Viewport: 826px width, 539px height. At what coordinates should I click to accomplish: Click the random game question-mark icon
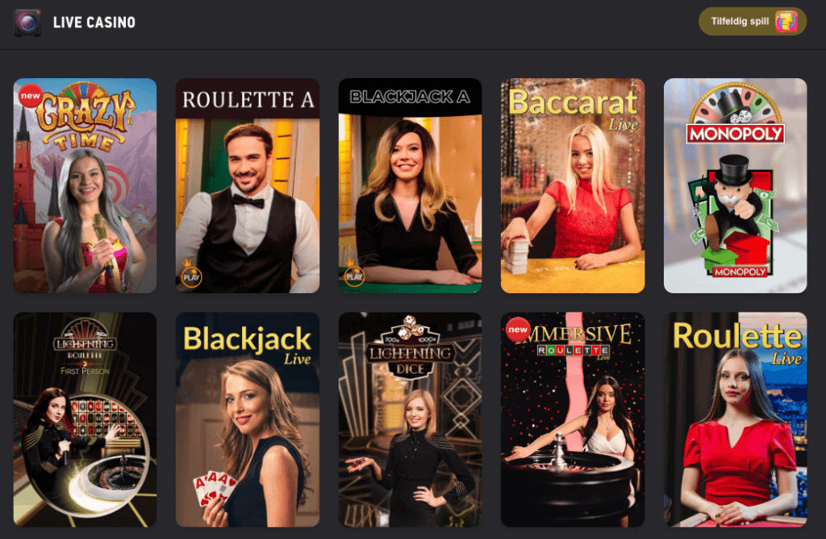click(x=786, y=22)
